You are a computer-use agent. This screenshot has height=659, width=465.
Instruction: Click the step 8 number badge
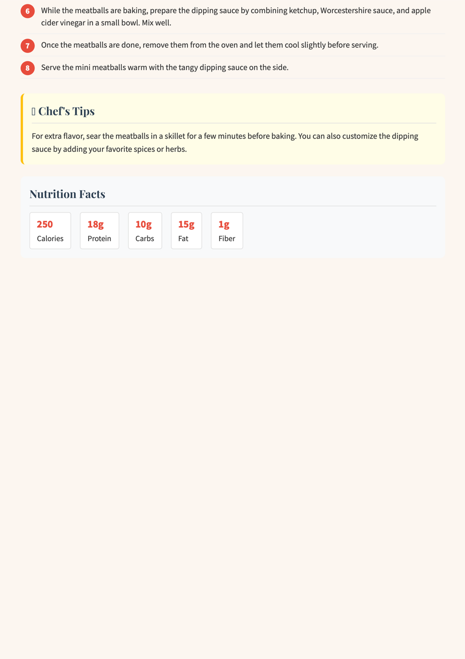pyautogui.click(x=28, y=68)
